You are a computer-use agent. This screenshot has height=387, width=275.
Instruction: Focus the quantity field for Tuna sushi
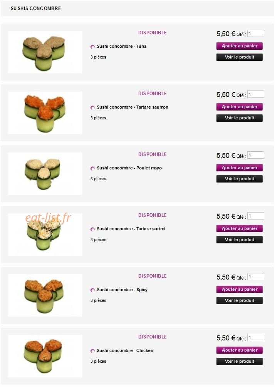coord(256,34)
